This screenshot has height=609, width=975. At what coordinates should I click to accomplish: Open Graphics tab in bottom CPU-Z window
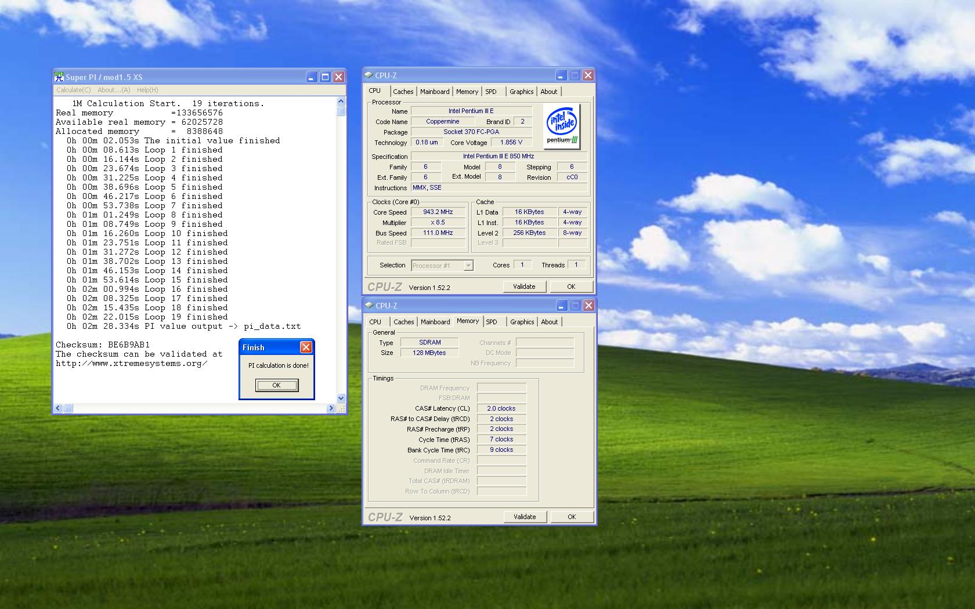click(522, 322)
